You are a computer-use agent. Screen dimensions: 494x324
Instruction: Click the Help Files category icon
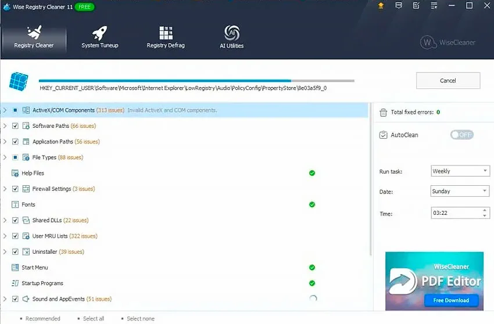(15, 173)
